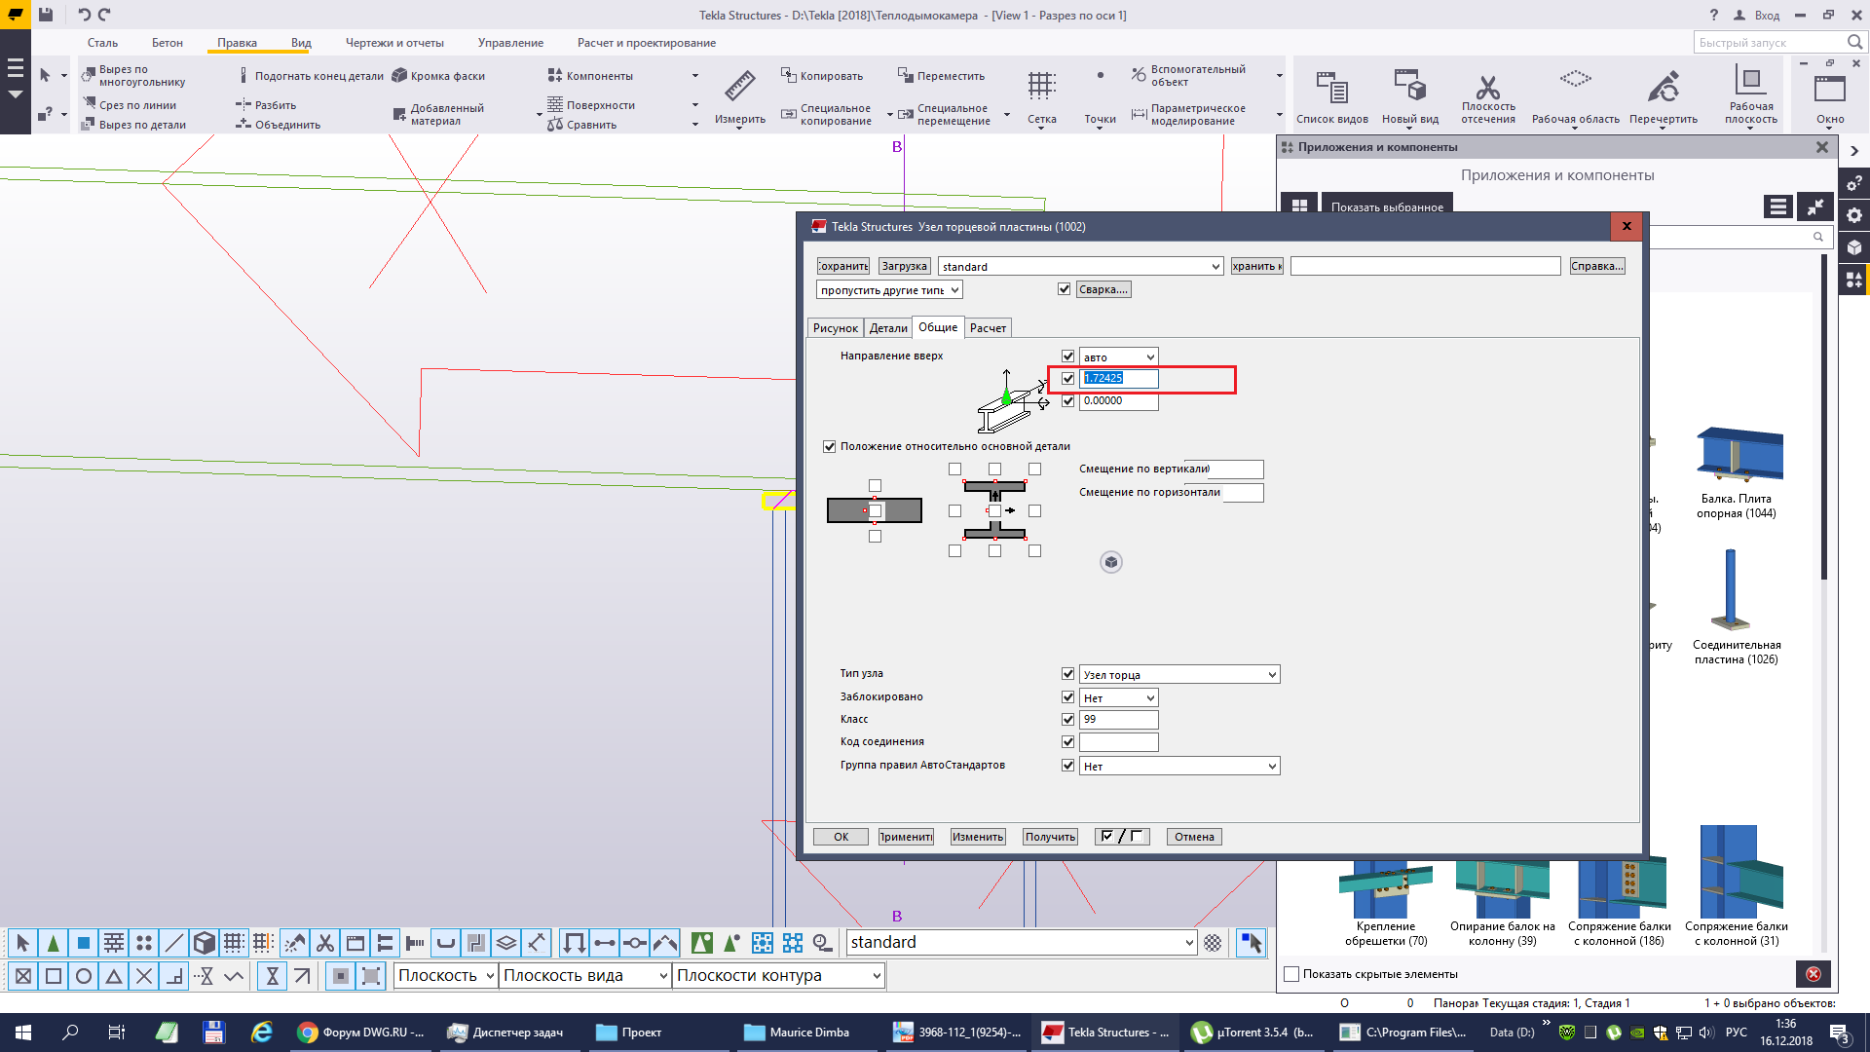The image size is (1870, 1052).
Task: Uncheck Положение относительно основной детали
Action: pos(830,446)
